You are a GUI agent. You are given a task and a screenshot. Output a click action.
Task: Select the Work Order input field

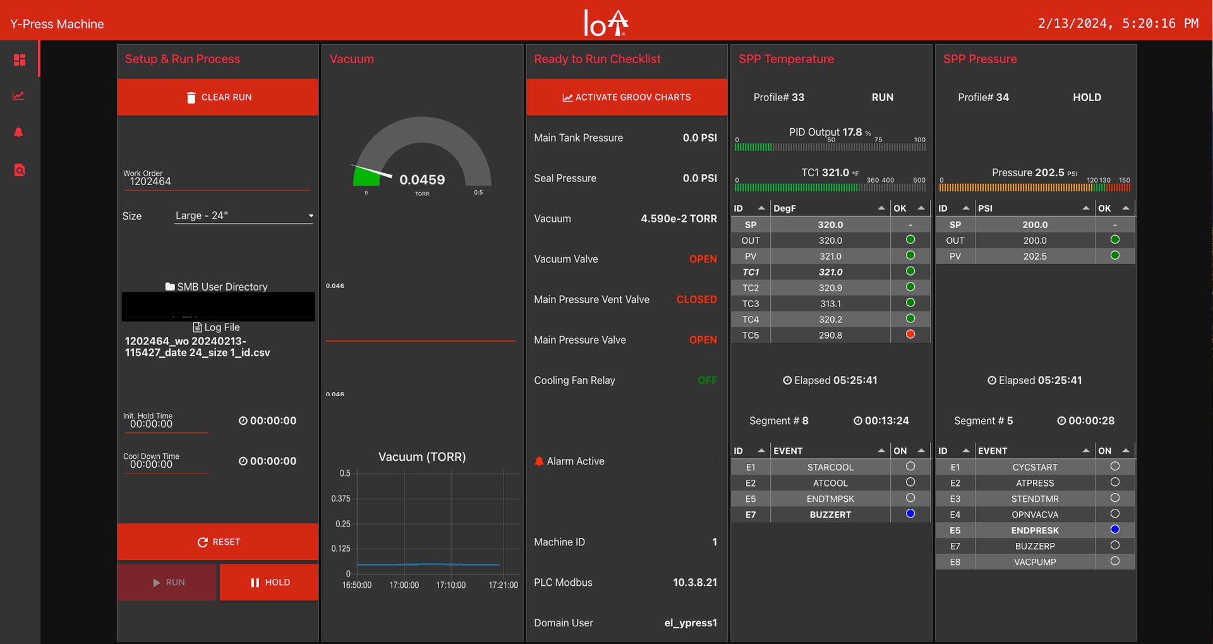point(217,181)
